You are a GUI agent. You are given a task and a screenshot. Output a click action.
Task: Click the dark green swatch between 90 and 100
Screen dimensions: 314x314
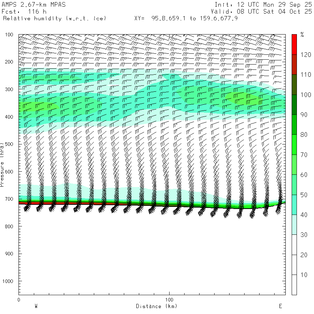[294, 105]
